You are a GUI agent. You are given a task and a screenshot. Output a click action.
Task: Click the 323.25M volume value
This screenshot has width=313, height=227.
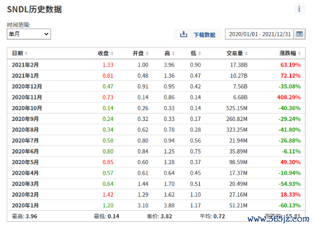click(237, 129)
